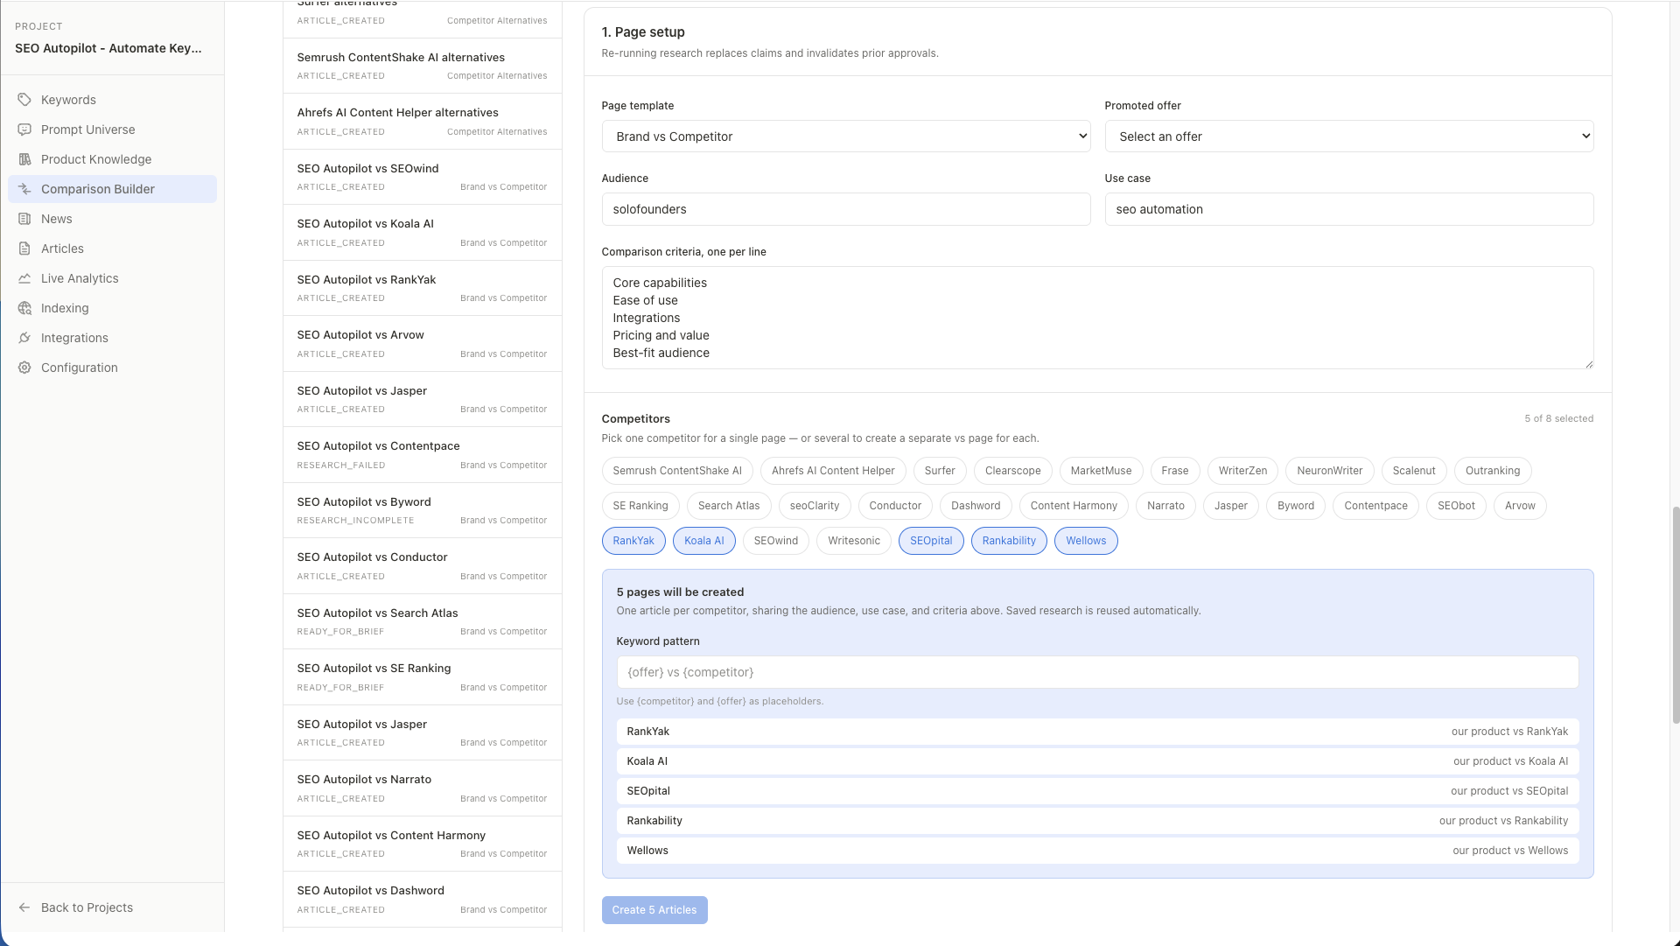The image size is (1680, 946).
Task: Select the Frase competitor chip
Action: 1175,471
